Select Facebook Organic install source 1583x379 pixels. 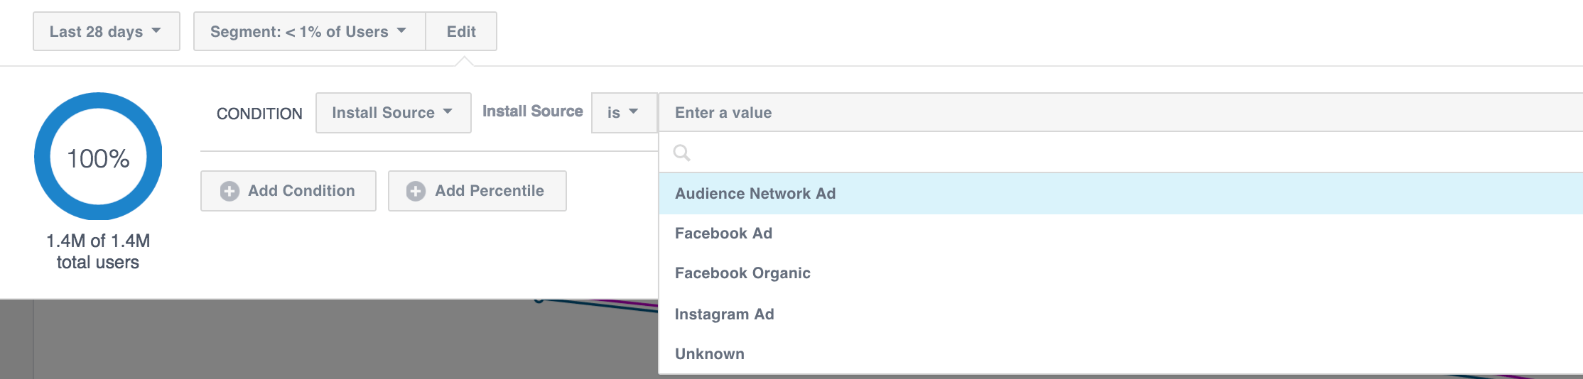pos(742,273)
